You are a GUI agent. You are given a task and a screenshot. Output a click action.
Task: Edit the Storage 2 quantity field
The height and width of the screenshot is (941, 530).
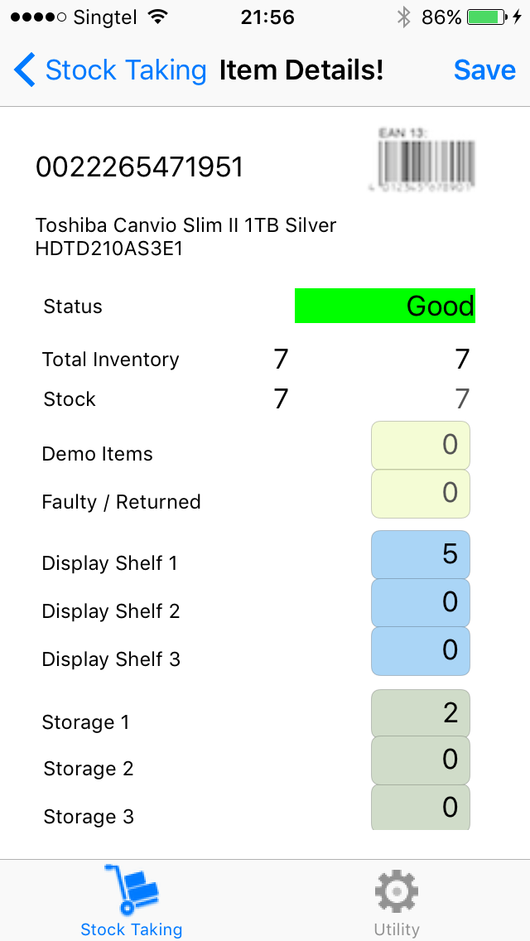pyautogui.click(x=421, y=760)
